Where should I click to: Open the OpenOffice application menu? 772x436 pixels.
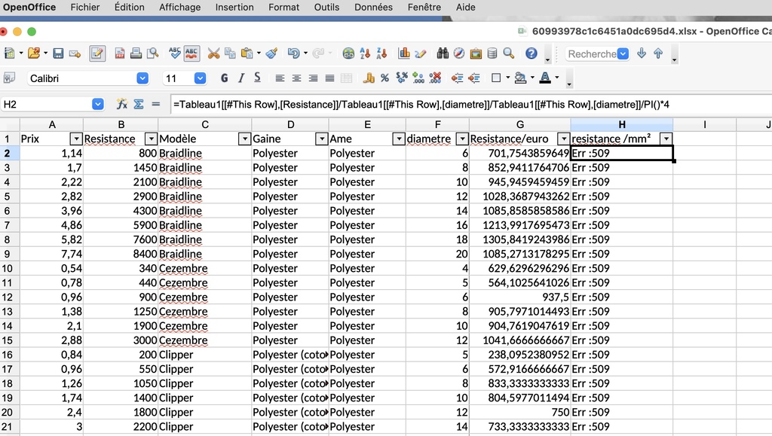(29, 8)
